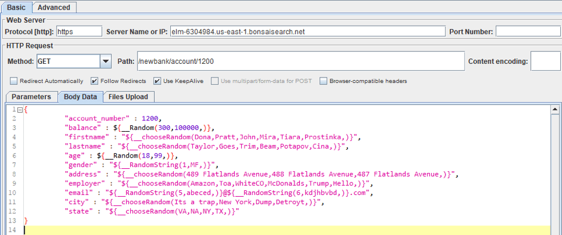Select the Body Data tab

pos(80,97)
